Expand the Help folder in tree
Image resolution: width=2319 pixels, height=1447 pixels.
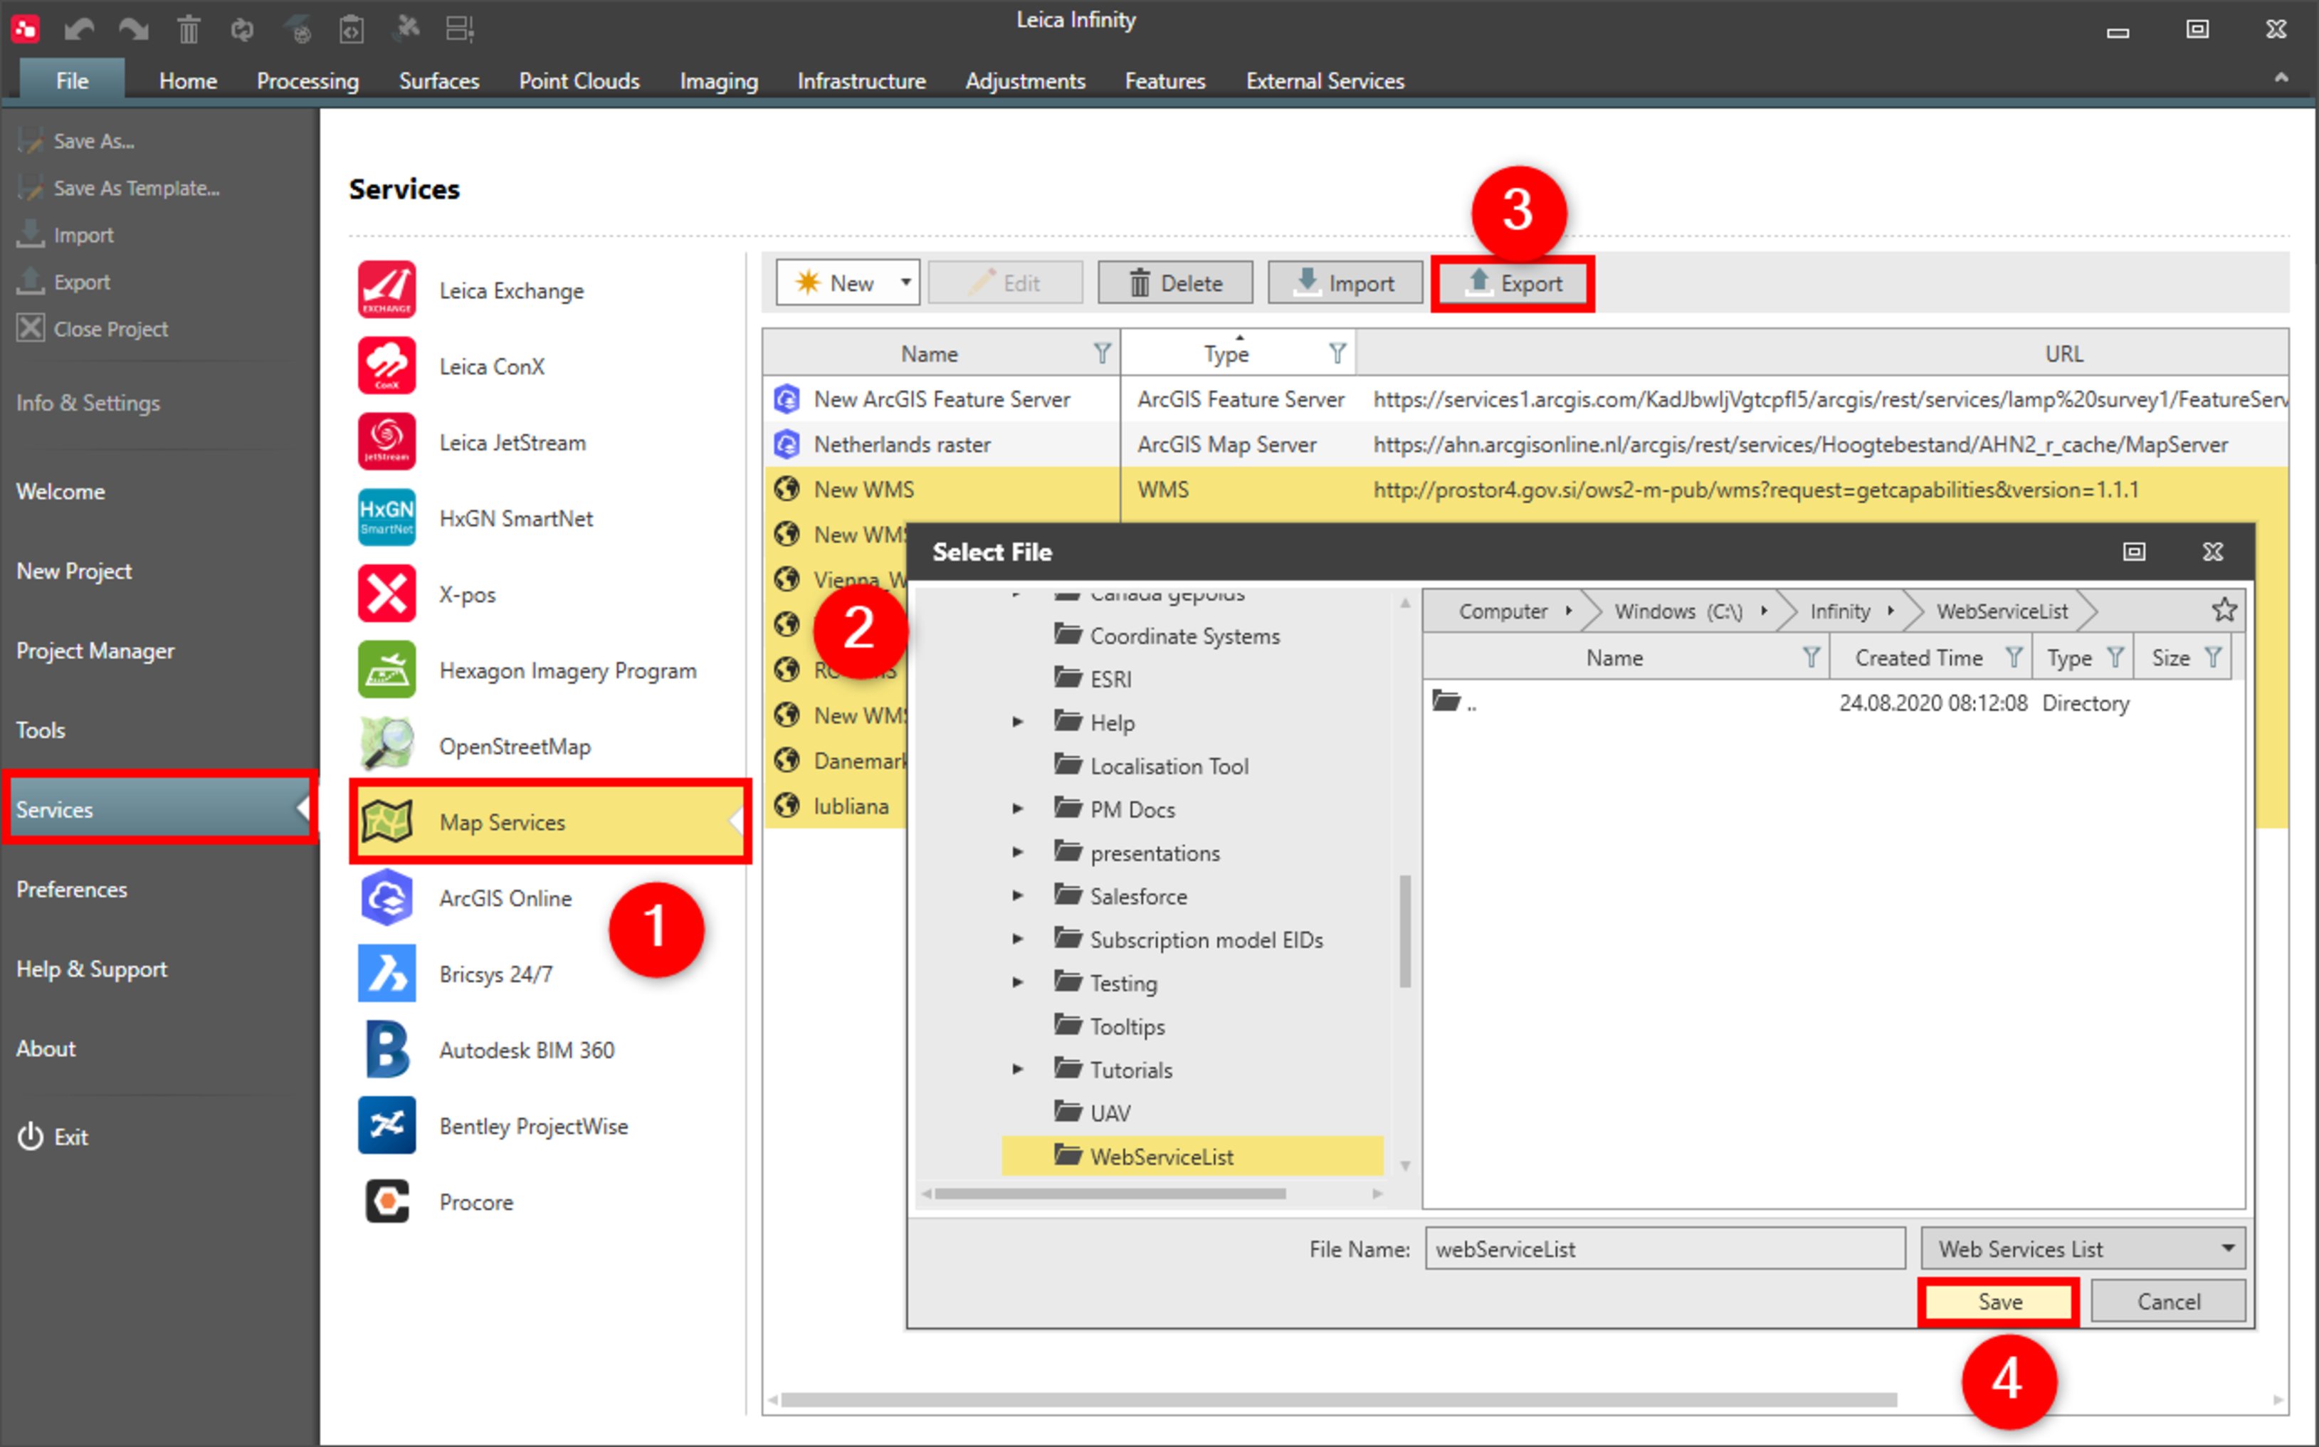click(x=1017, y=722)
